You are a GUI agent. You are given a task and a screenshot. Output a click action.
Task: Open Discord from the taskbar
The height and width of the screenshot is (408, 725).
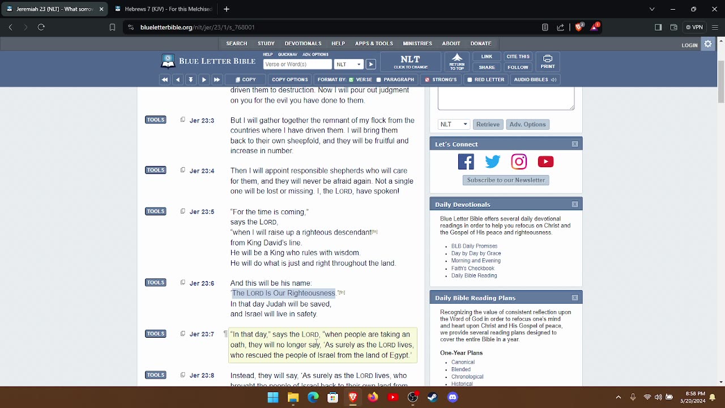(x=453, y=397)
